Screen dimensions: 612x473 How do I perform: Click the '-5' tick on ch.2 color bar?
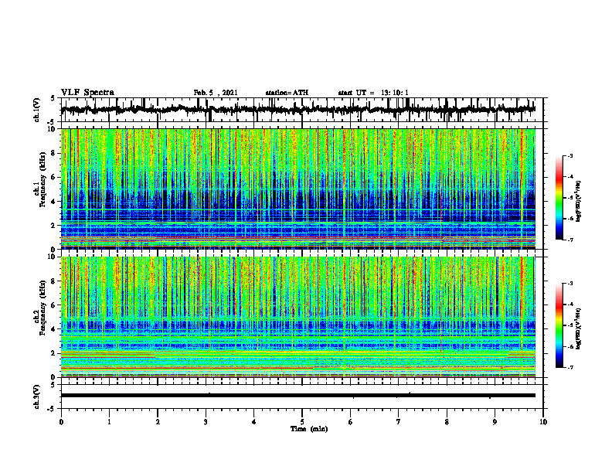click(x=570, y=325)
